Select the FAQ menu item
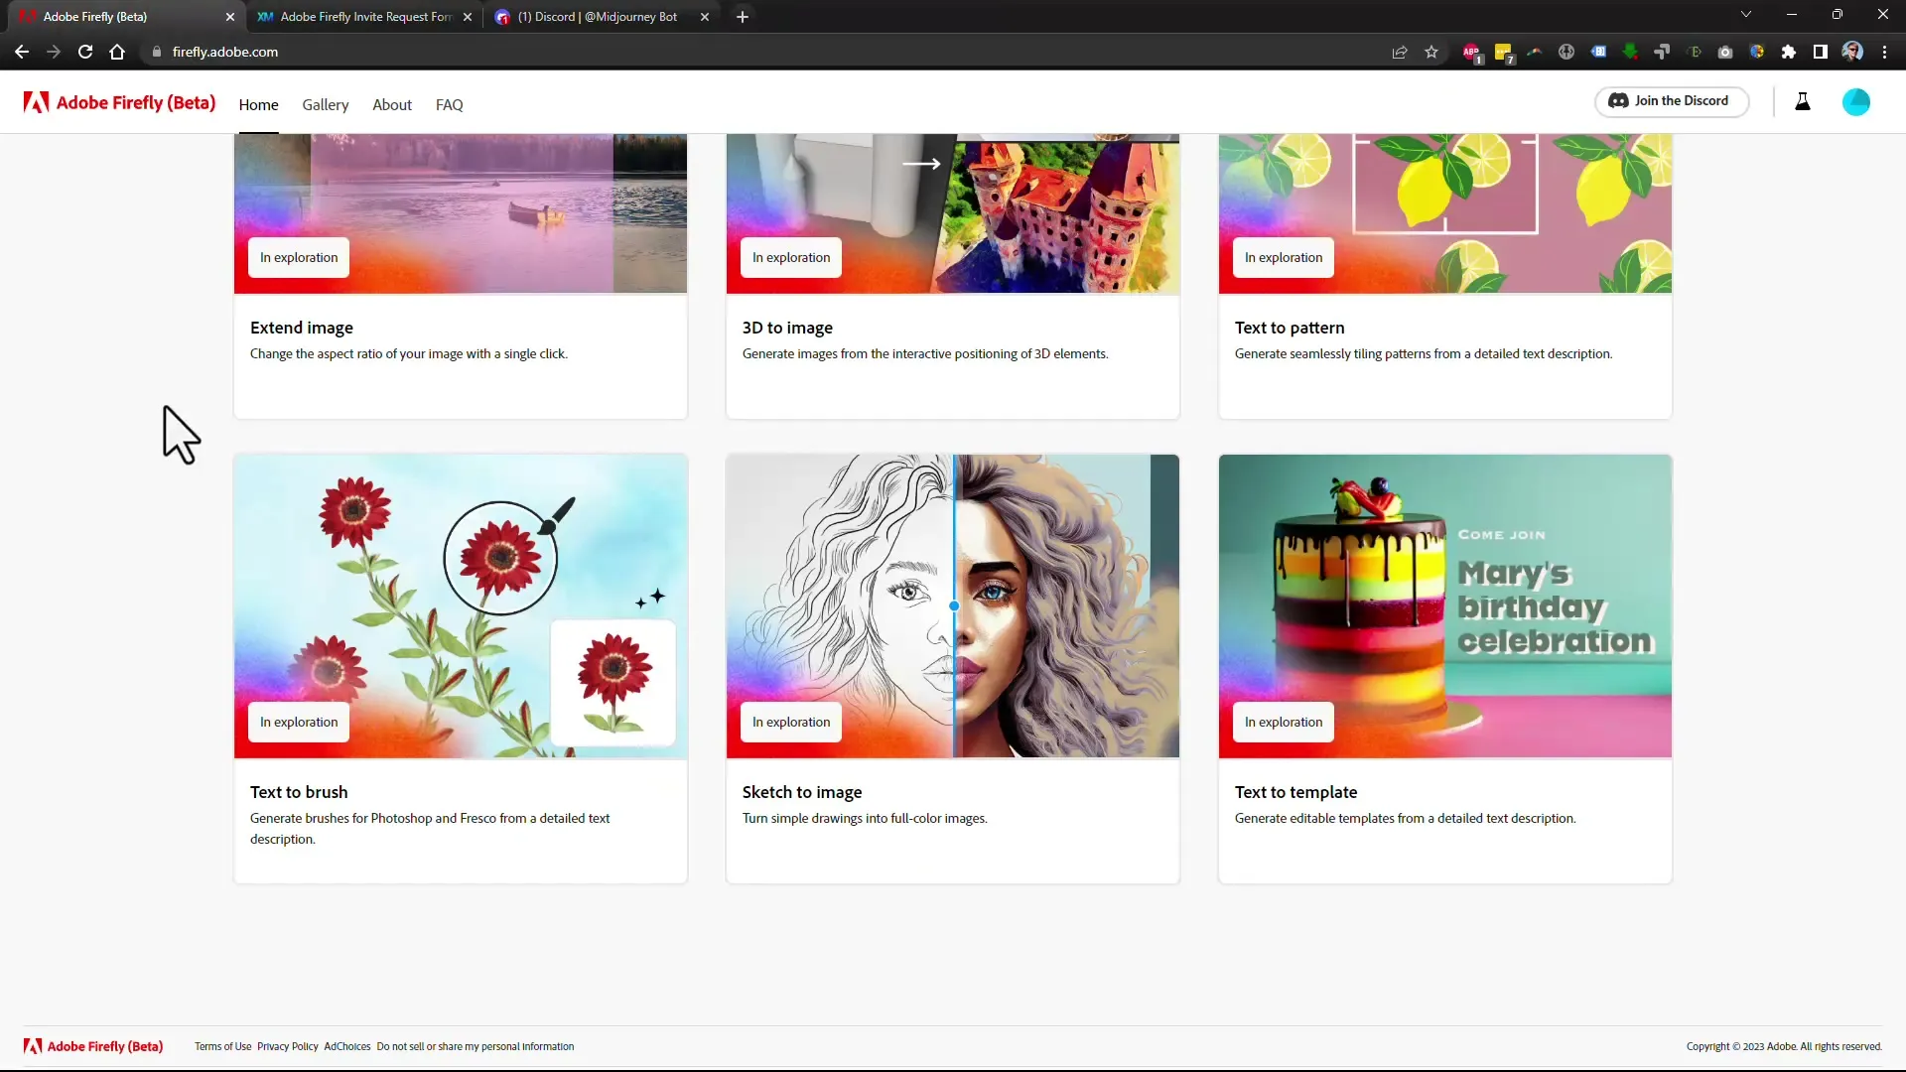The width and height of the screenshot is (1906, 1072). pyautogui.click(x=449, y=104)
